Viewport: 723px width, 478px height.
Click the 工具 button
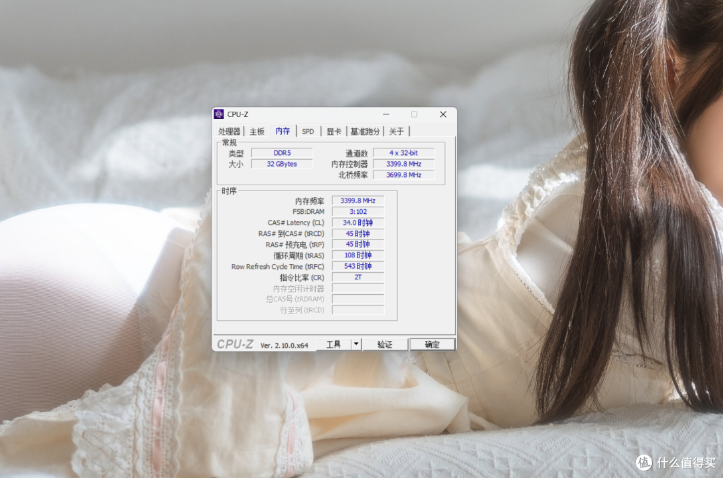(333, 344)
